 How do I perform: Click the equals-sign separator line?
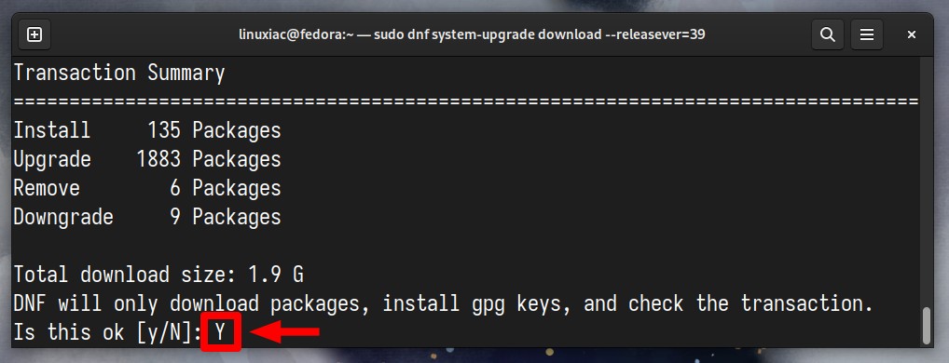pyautogui.click(x=466, y=102)
